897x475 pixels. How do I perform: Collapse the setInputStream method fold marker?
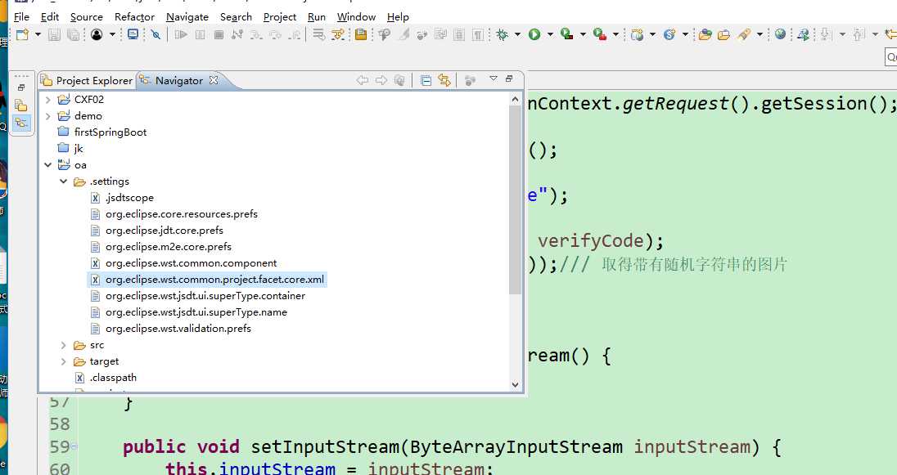click(75, 446)
